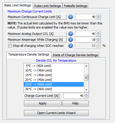Click Maximum Continuous Charge Limit input field

click(86, 17)
